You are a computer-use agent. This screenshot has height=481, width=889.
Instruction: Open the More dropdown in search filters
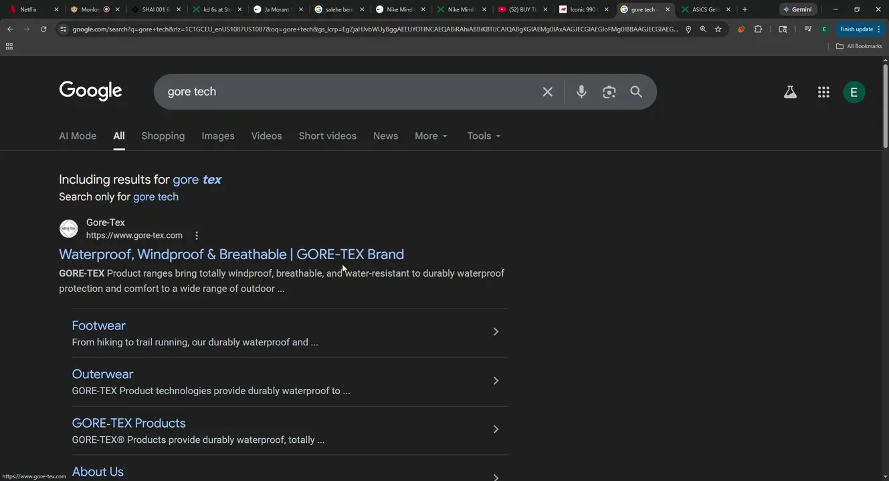point(431,136)
